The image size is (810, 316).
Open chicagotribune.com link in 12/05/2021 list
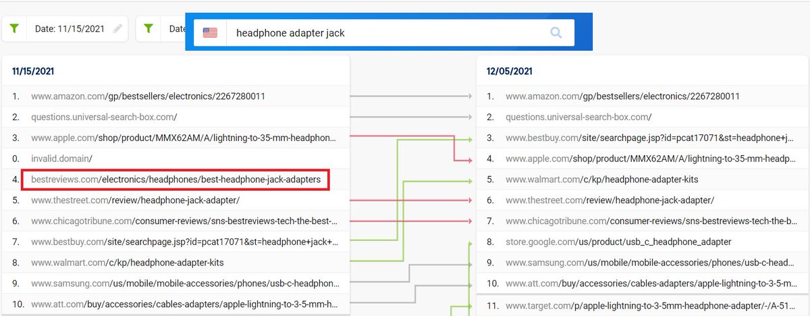653,221
